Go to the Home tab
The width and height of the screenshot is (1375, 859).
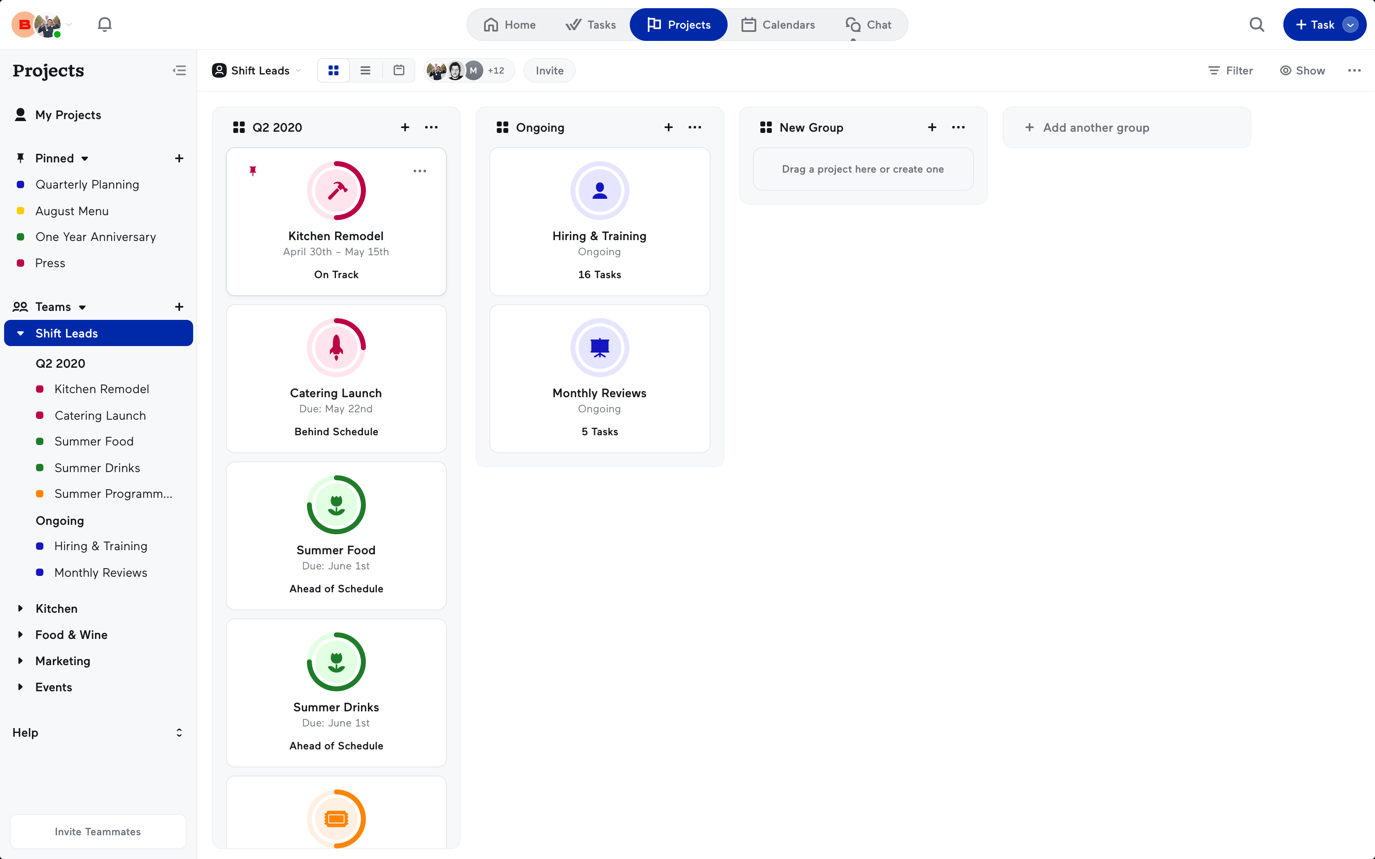[509, 25]
